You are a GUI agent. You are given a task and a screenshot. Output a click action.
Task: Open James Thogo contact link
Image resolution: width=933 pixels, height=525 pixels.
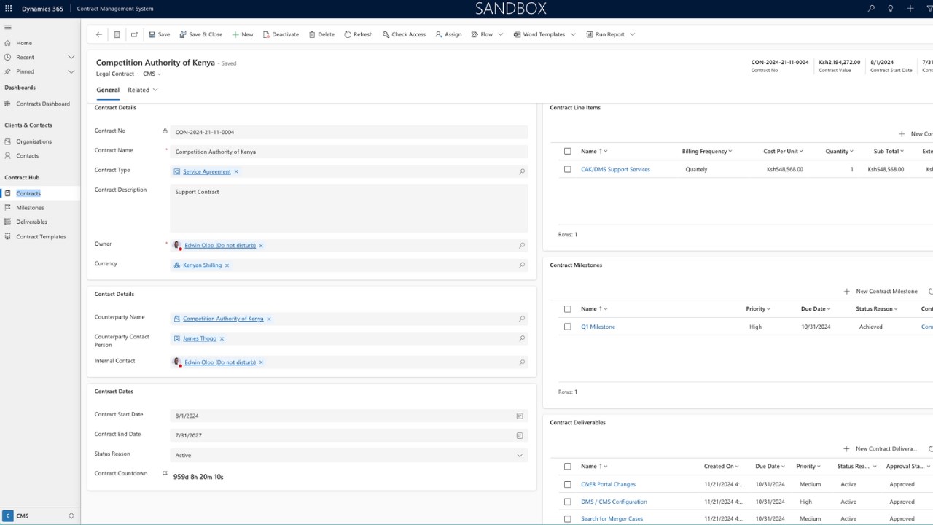pos(200,338)
